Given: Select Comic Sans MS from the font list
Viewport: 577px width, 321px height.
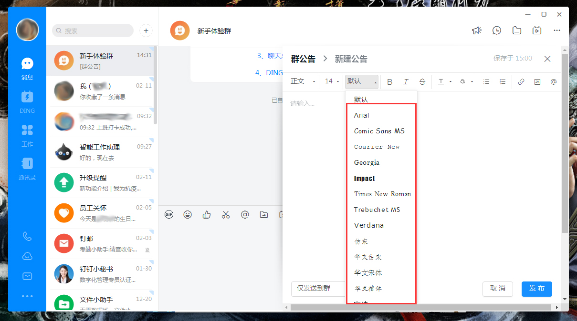Looking at the screenshot, I should (379, 130).
